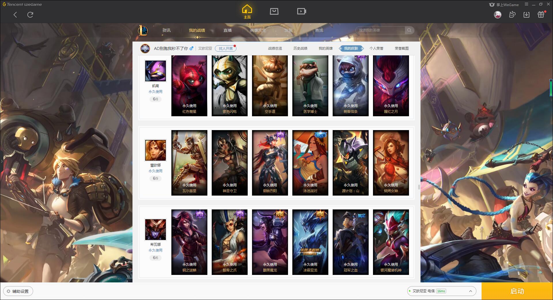
Task: Switch to 历史战绩 sub-tab
Action: click(x=300, y=48)
